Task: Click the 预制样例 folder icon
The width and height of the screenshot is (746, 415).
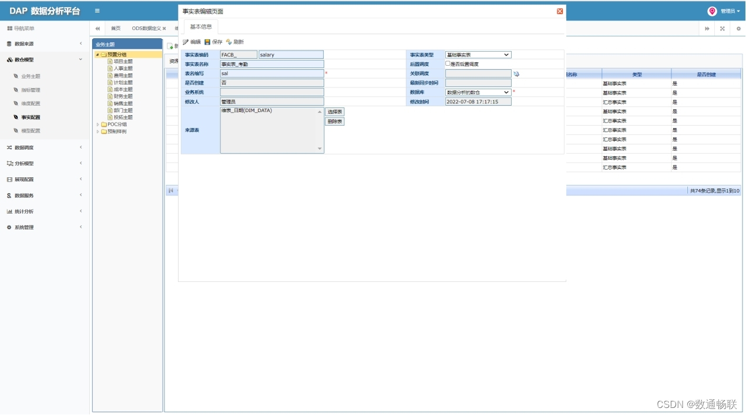Action: [x=104, y=131]
